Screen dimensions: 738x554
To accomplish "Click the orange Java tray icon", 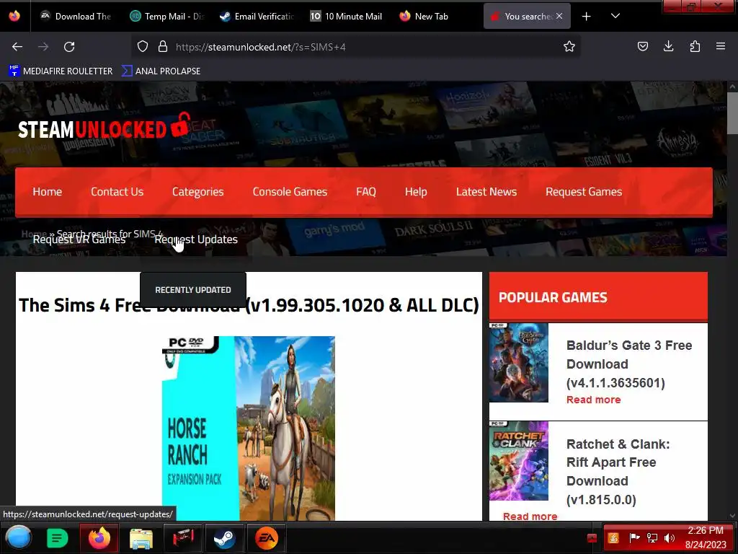I will (x=613, y=538).
